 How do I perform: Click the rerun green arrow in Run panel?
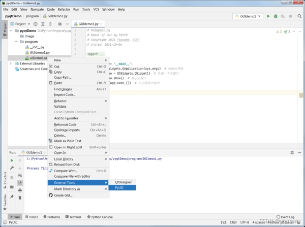(12, 160)
